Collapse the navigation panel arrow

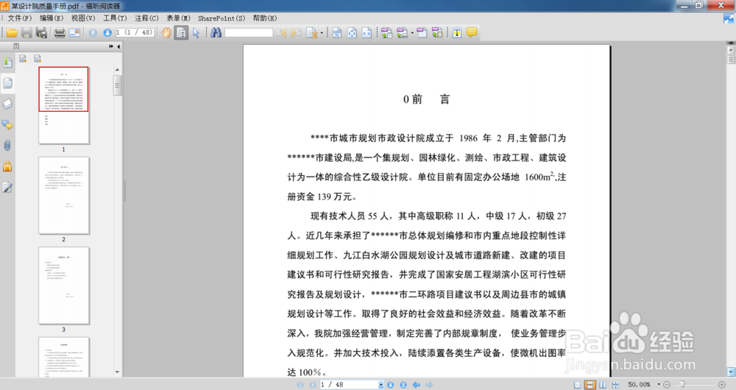(x=118, y=46)
